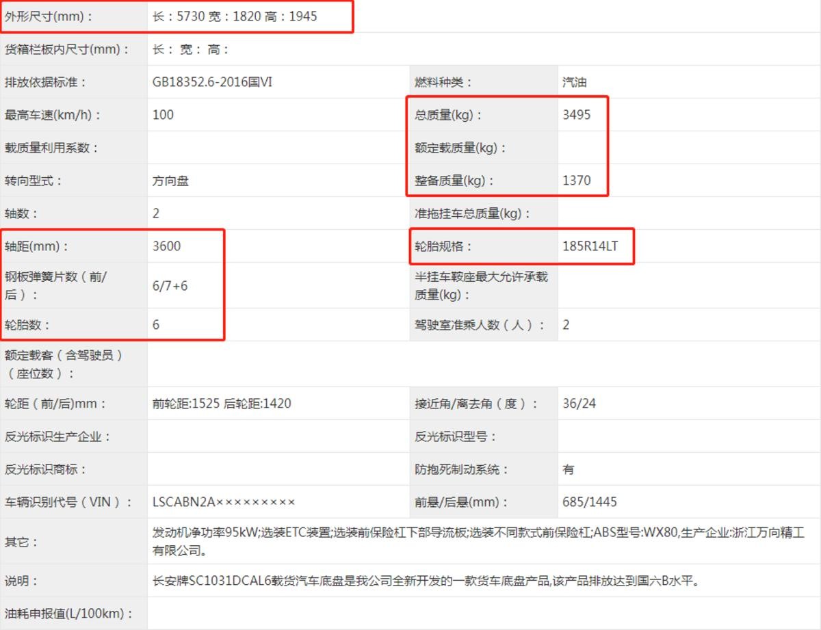Click the 整备质量(kg) value 1370
Image resolution: width=821 pixels, height=630 pixels.
click(x=576, y=181)
